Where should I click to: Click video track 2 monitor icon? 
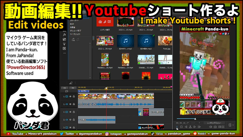tap(67, 112)
